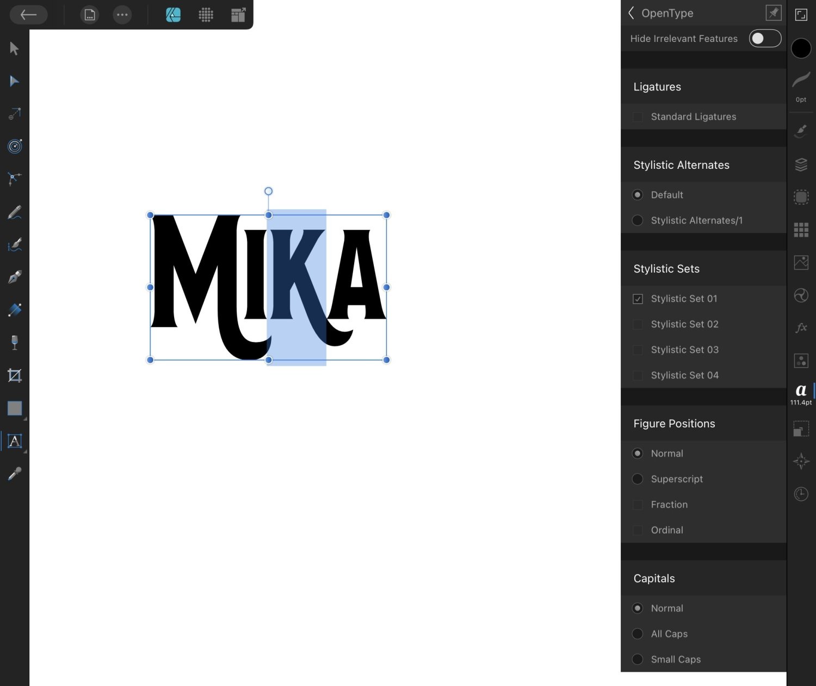Open the black fill colour well
This screenshot has width=816, height=686.
(801, 48)
